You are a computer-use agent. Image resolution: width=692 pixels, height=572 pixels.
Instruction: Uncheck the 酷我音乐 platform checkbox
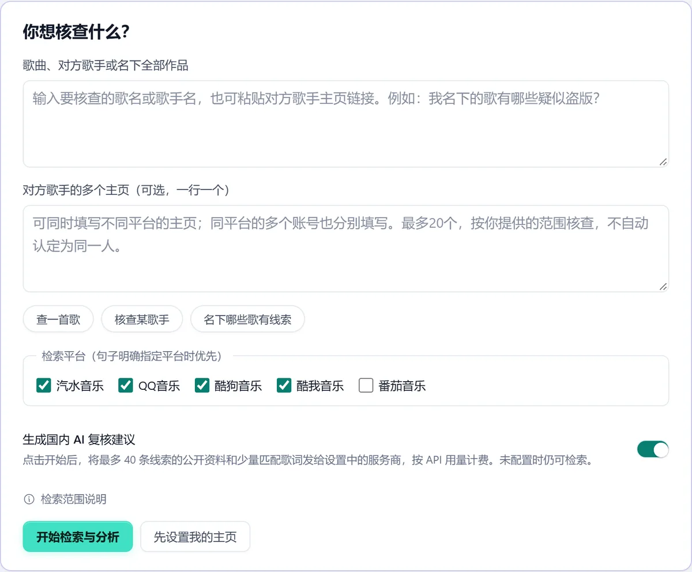pyautogui.click(x=283, y=385)
